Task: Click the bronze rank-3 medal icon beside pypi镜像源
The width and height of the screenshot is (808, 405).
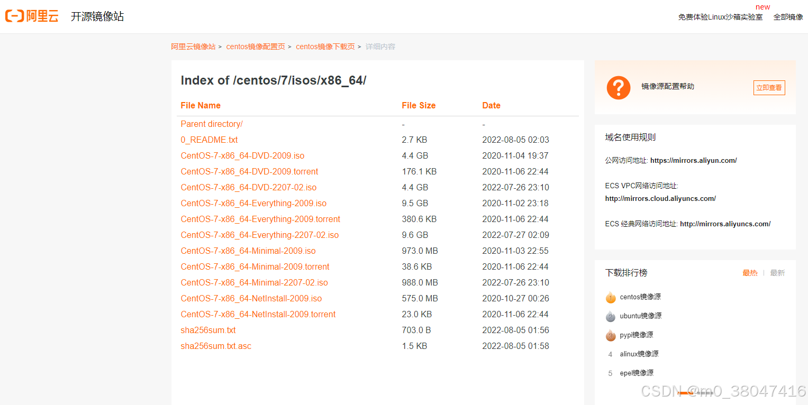Action: 611,335
